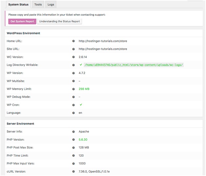Click the Max Input Vars value 1000

[82, 164]
